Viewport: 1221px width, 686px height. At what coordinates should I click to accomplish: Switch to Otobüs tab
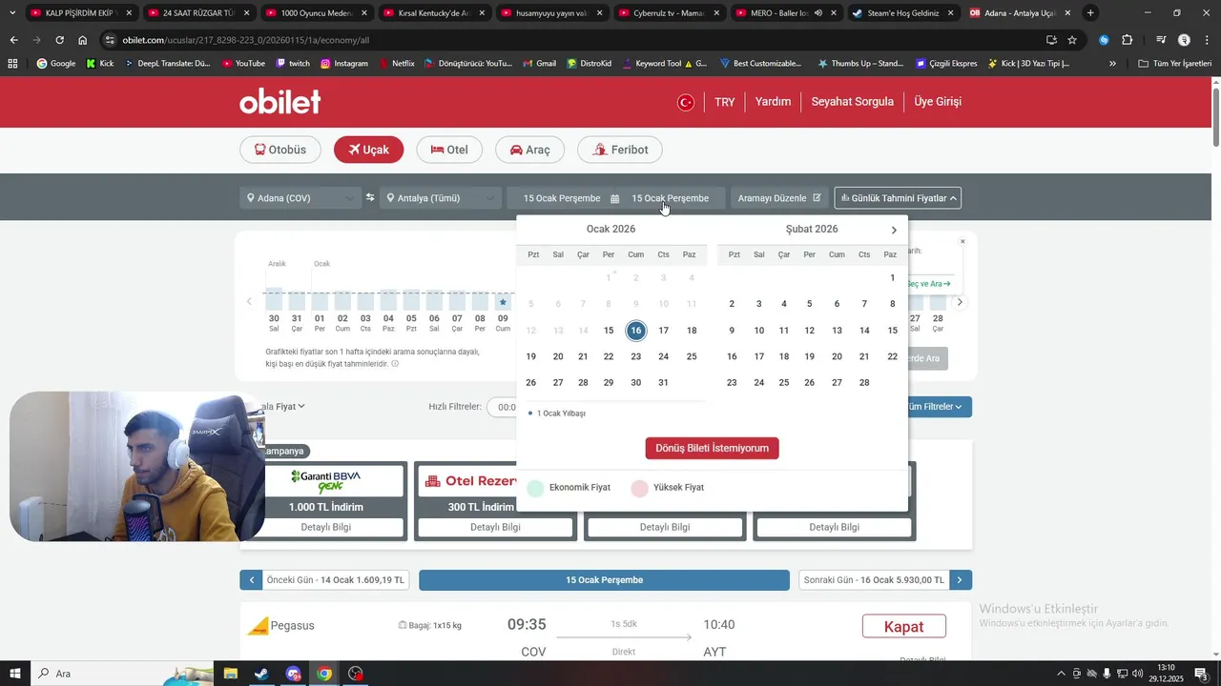point(280,150)
